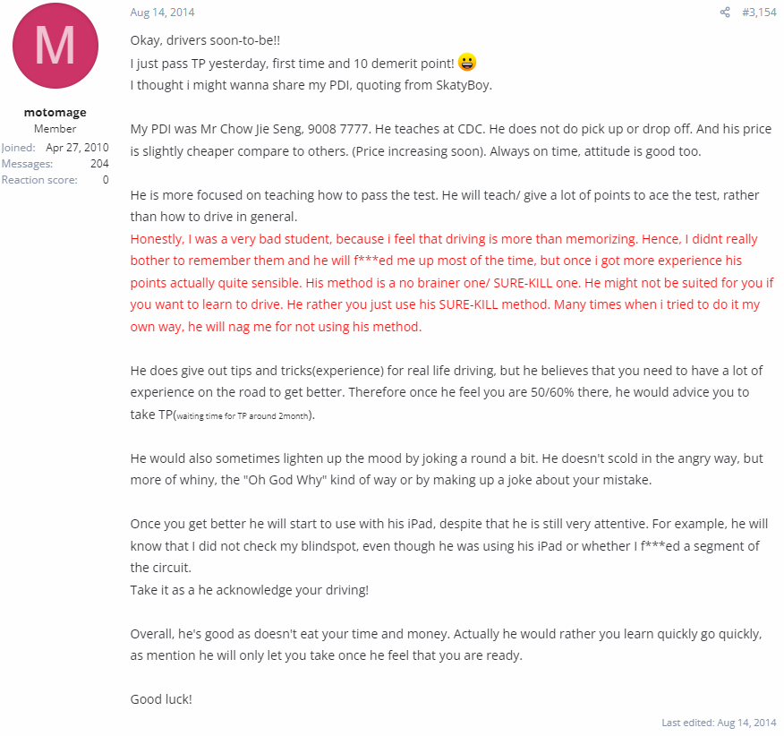Click the grinning face emoji
The image size is (784, 736).
click(467, 62)
